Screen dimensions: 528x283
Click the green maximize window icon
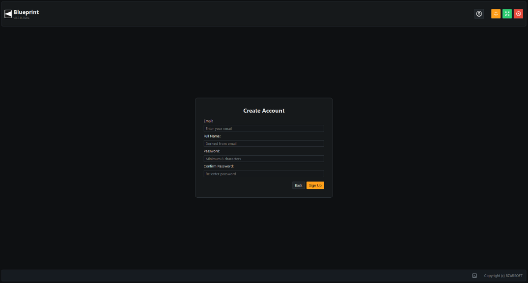point(507,14)
